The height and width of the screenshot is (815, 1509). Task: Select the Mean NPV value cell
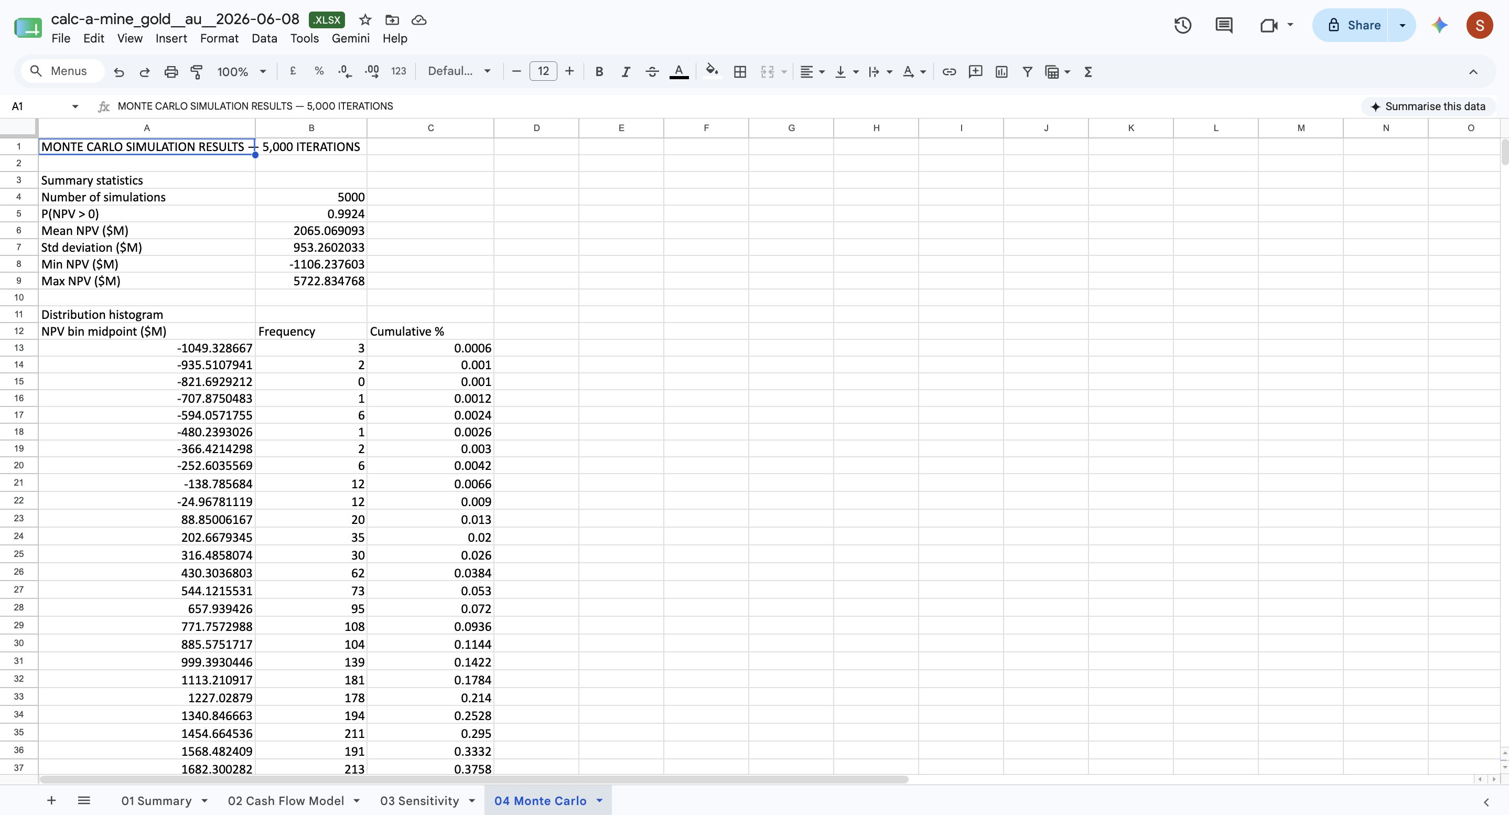[x=311, y=231]
